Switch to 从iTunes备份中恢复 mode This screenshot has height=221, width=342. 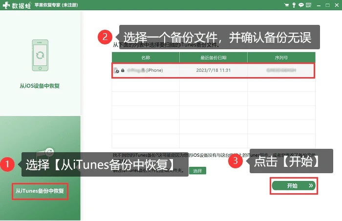pos(40,191)
